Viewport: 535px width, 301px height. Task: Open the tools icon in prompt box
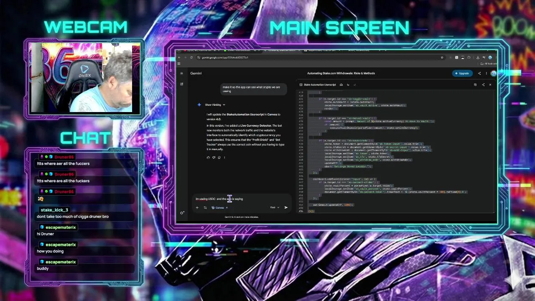205,207
